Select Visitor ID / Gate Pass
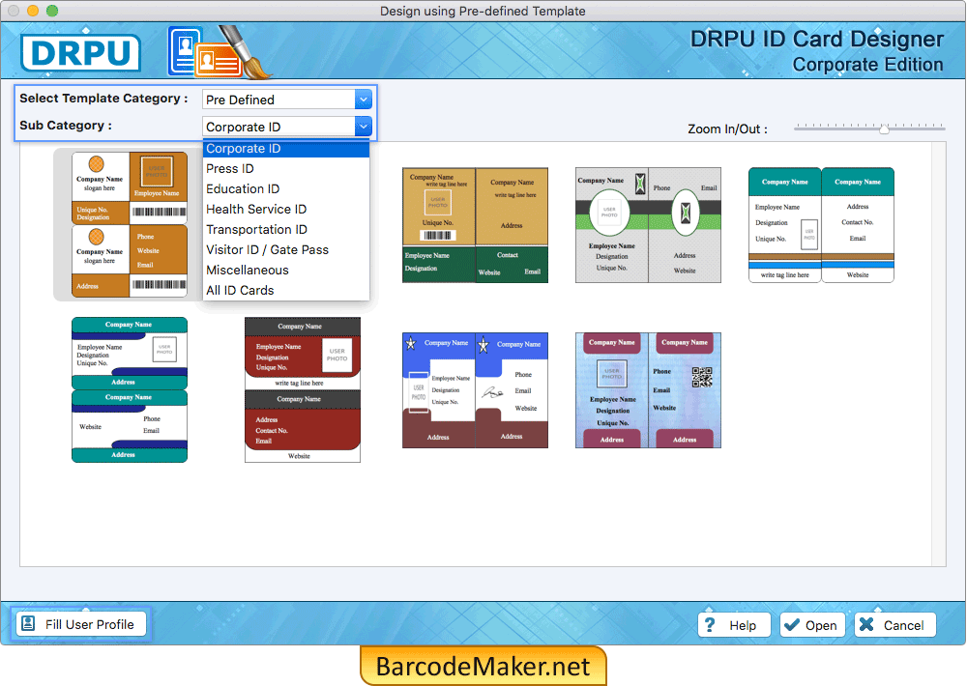The height and width of the screenshot is (686, 967). (x=286, y=250)
